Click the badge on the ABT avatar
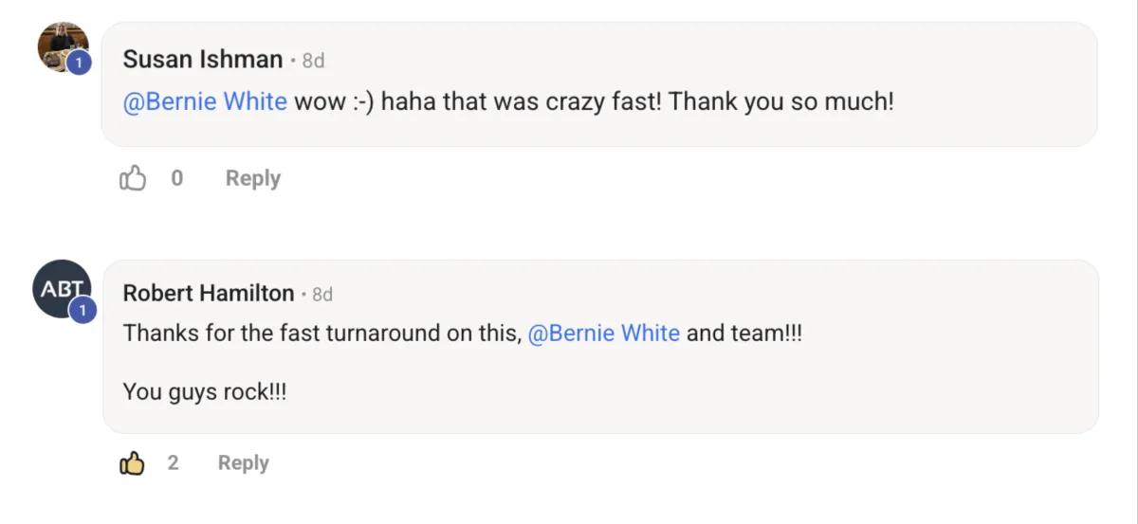The width and height of the screenshot is (1138, 524). click(83, 310)
